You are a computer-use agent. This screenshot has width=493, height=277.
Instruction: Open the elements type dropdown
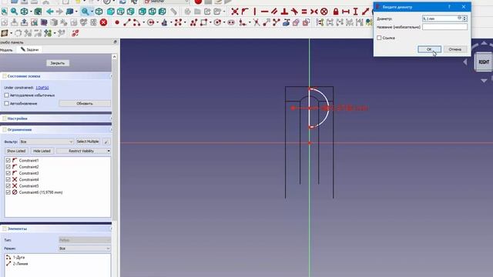click(85, 240)
